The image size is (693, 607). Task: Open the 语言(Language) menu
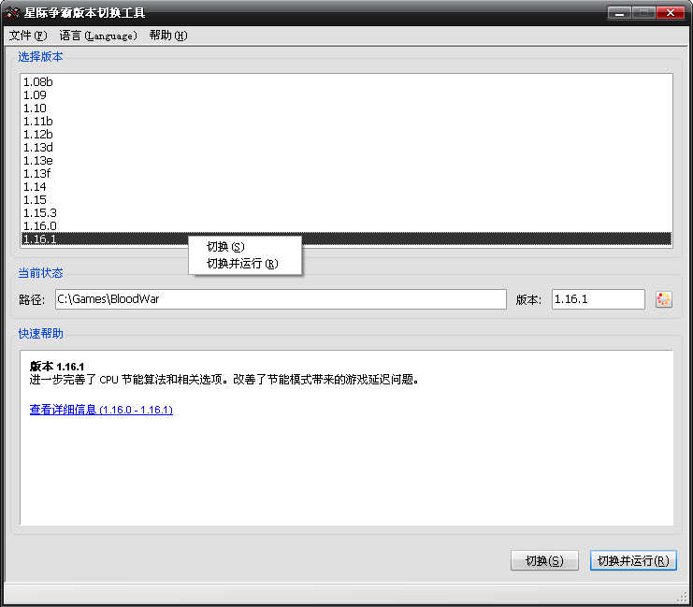click(x=97, y=36)
